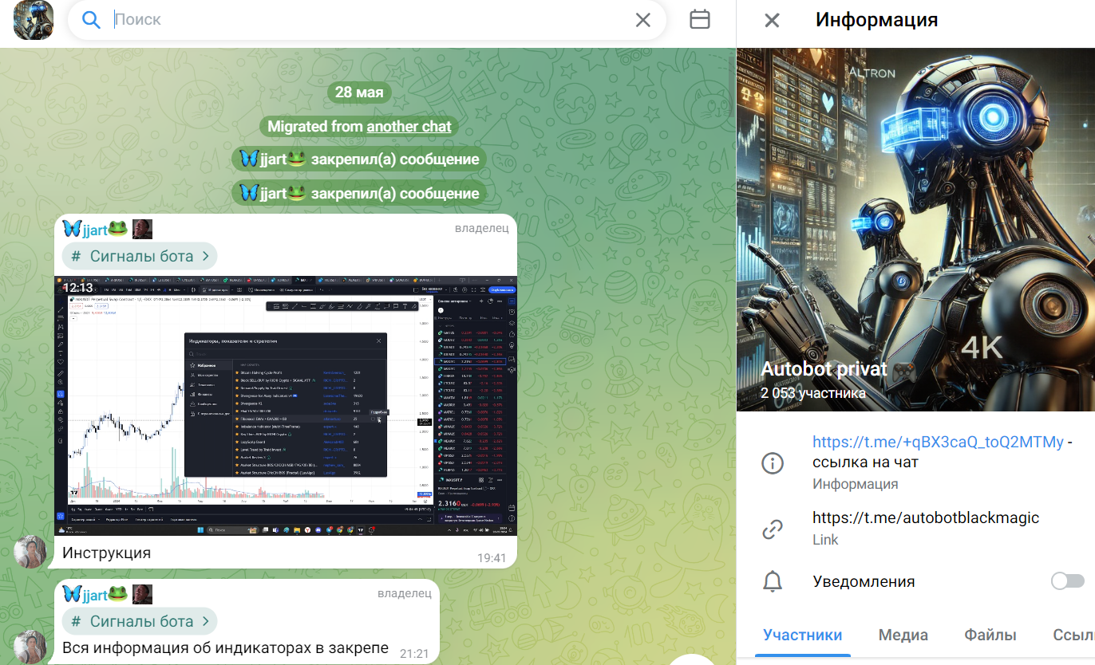Click the bell notifications icon
The width and height of the screenshot is (1095, 665).
pyautogui.click(x=773, y=582)
